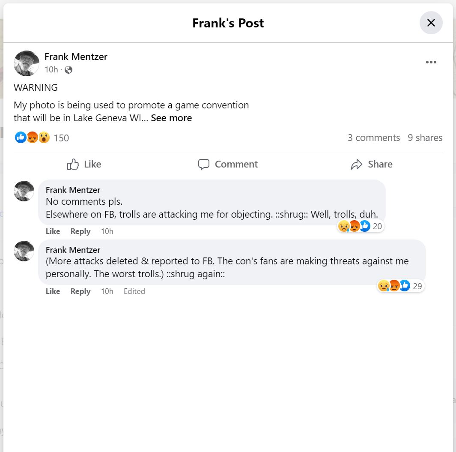Screen dimensions: 456x452
Task: Reply to the "More attacks deleted" comment
Action: pos(80,291)
